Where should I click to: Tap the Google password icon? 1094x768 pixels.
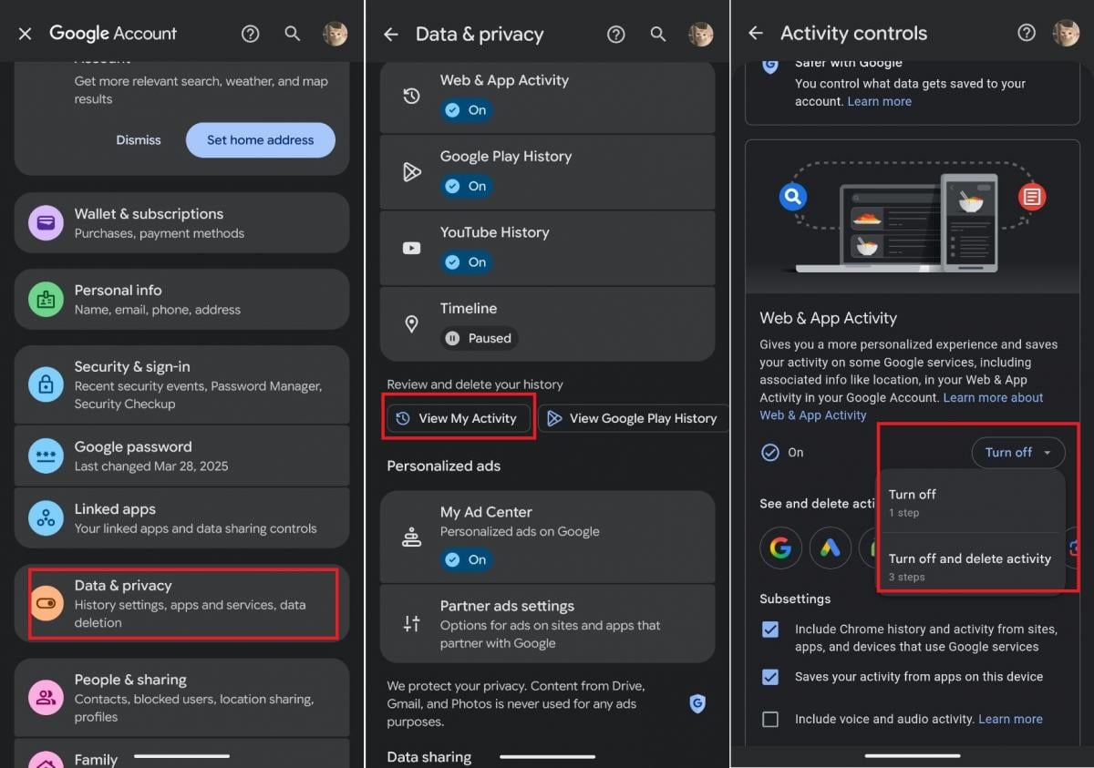click(x=46, y=456)
